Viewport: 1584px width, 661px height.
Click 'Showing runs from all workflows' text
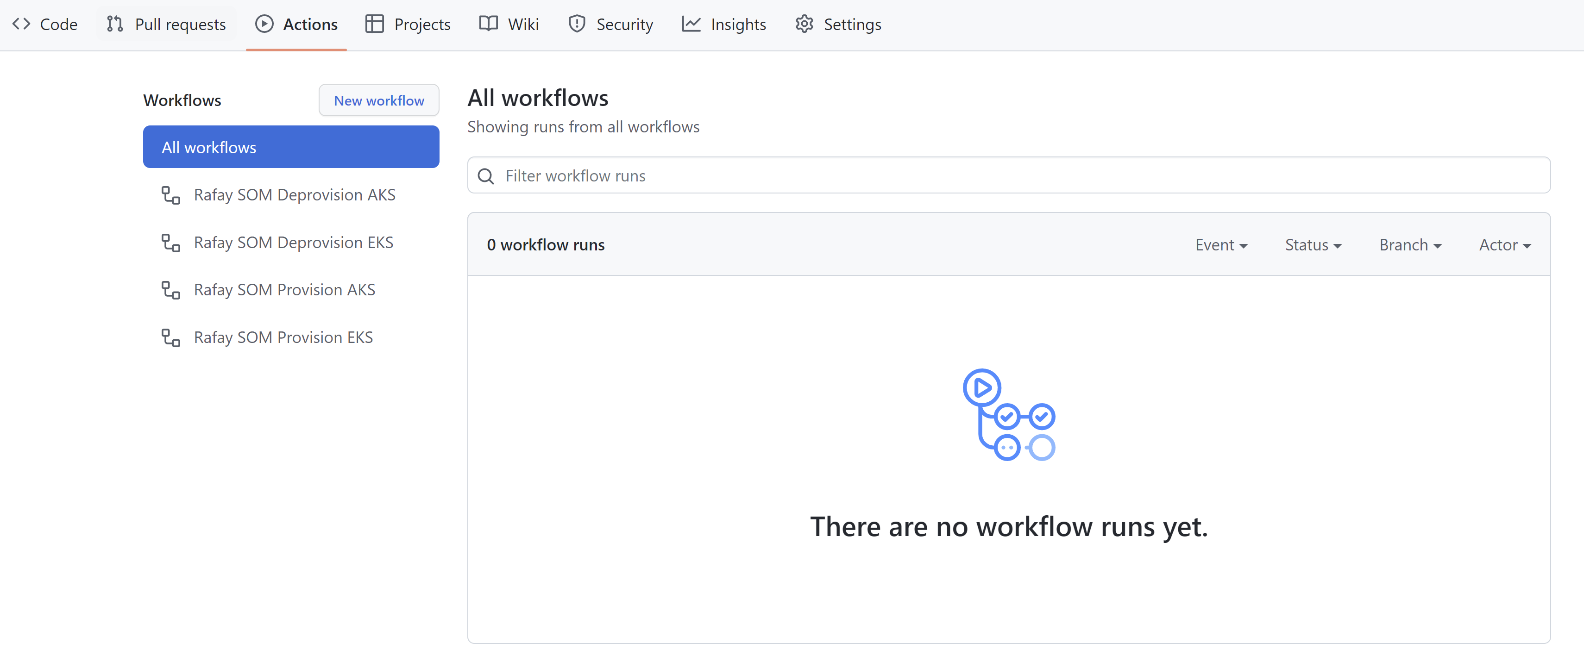(584, 126)
